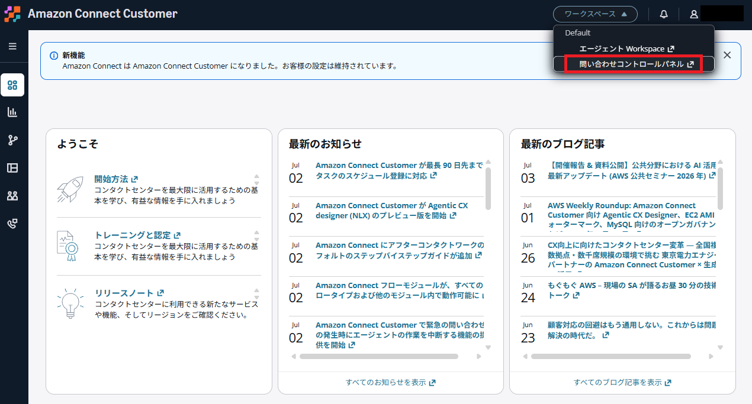Expand the ワークスペース dropdown
This screenshot has height=404, width=752.
click(595, 14)
